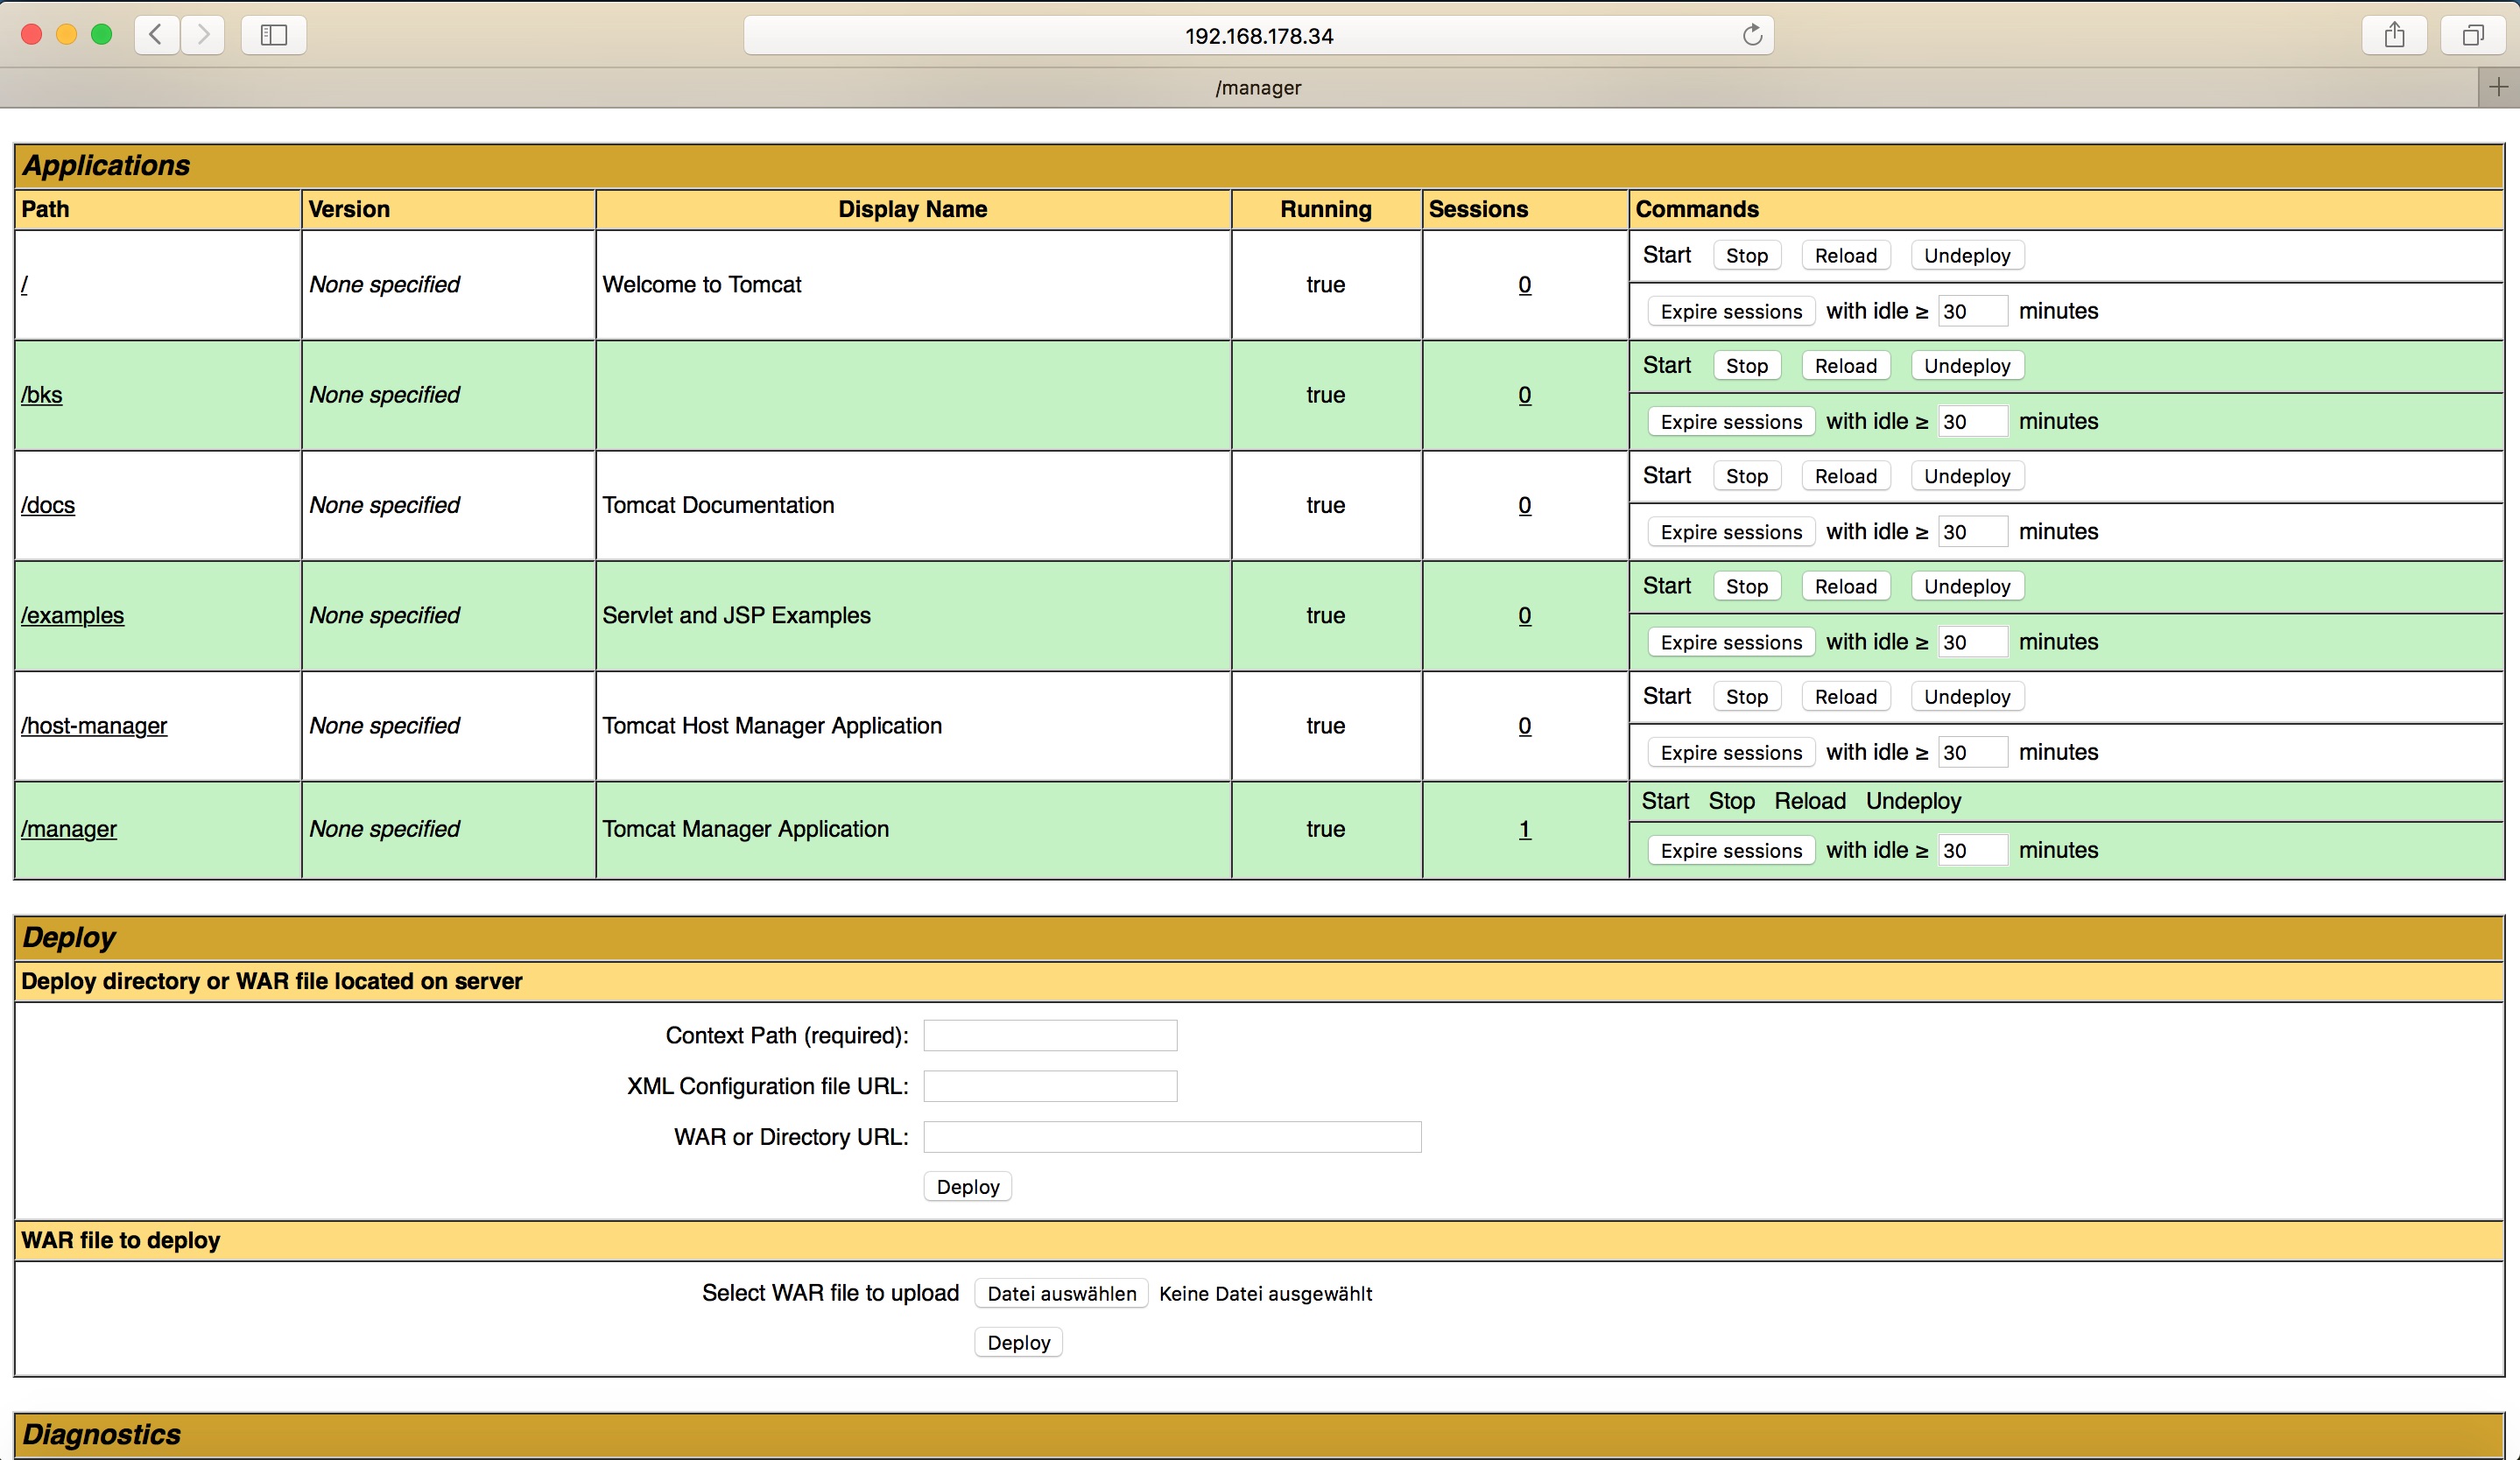
Task: Edit idle minutes field in /docs row
Action: pos(1973,531)
